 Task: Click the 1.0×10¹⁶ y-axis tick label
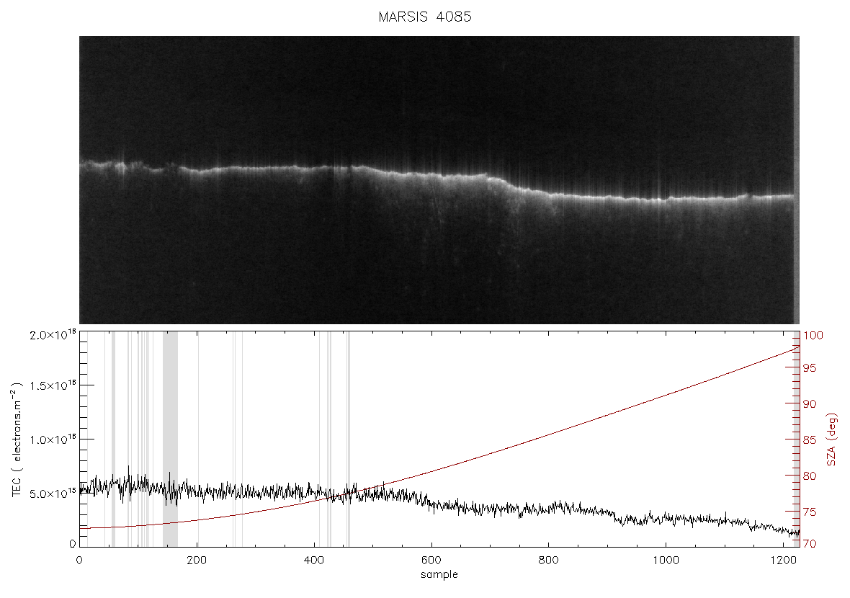coord(53,439)
